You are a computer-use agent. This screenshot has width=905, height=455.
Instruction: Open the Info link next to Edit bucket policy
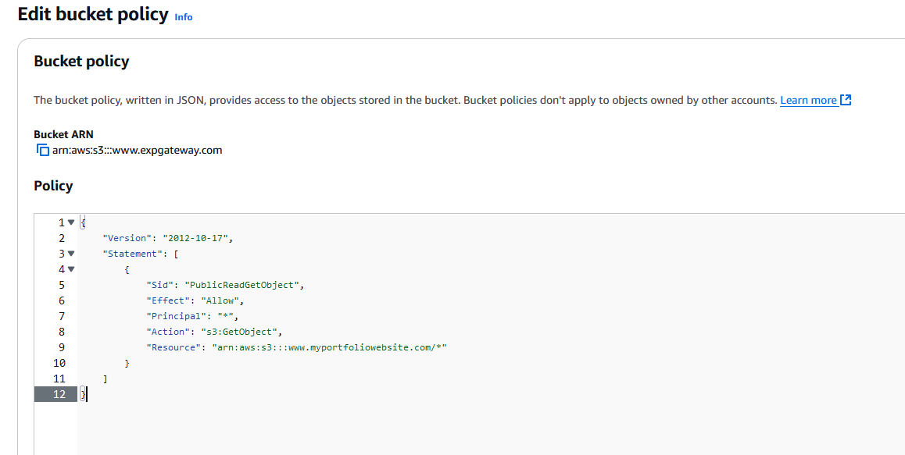click(x=184, y=17)
